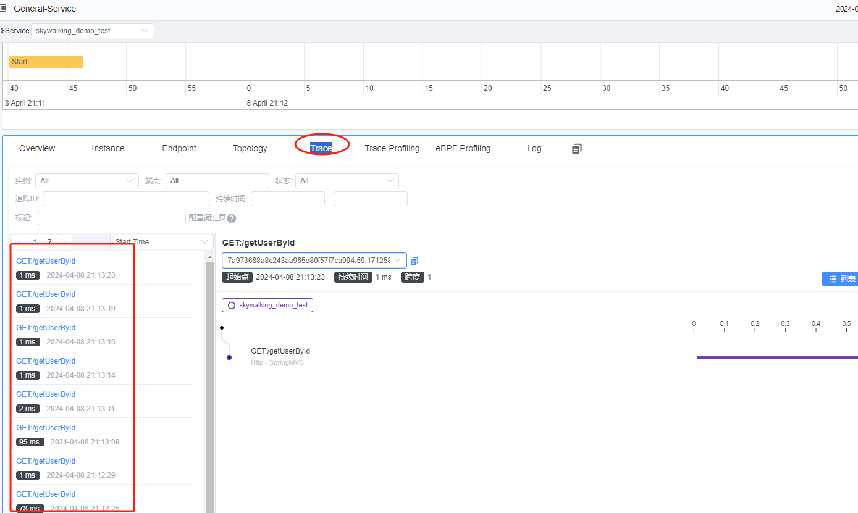Click the 持续时间 duration badge
Image resolution: width=858 pixels, height=513 pixels.
pyautogui.click(x=353, y=277)
